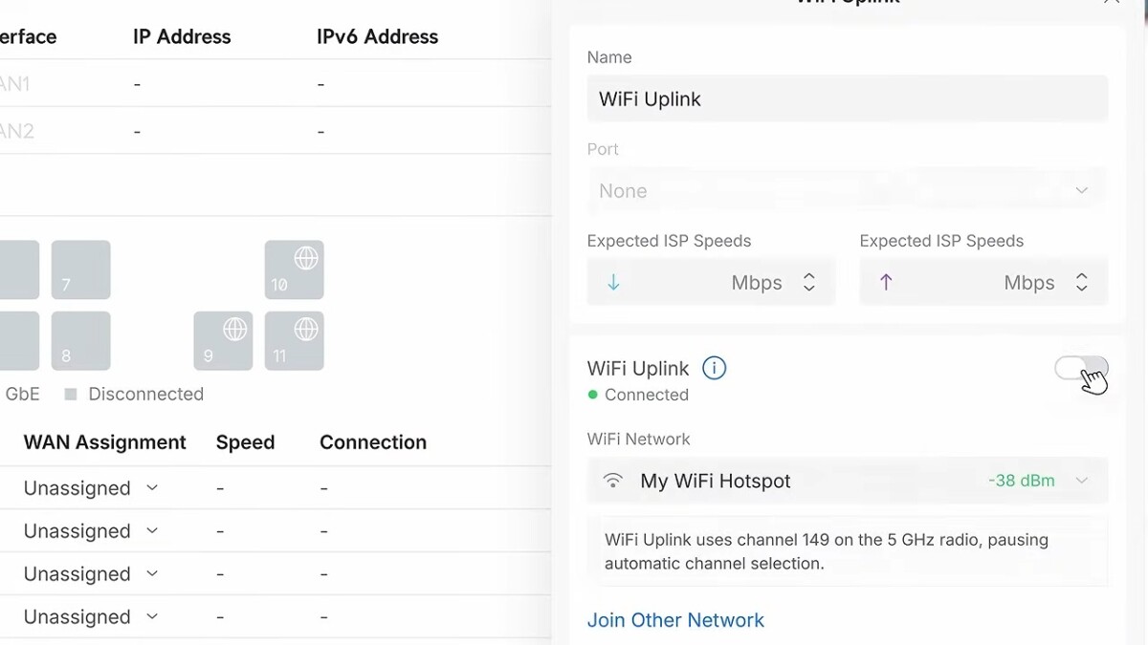Click the Disconnected legend entry
The image size is (1148, 645).
click(x=134, y=394)
